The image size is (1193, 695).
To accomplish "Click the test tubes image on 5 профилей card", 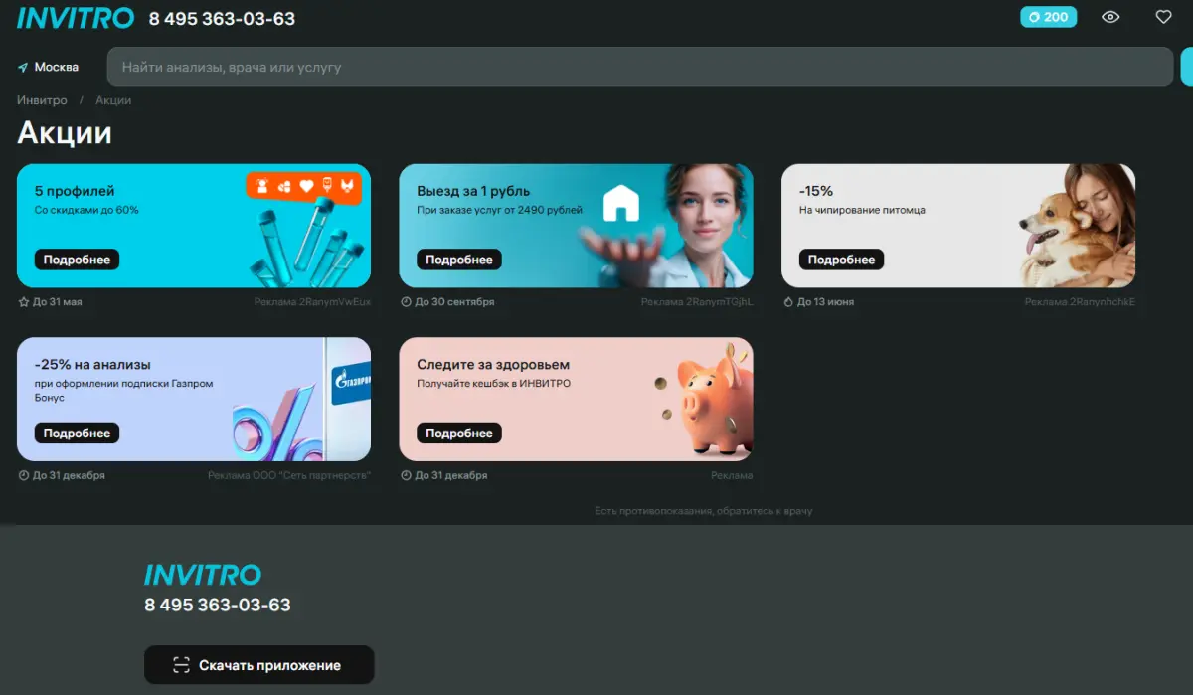I will pyautogui.click(x=306, y=244).
